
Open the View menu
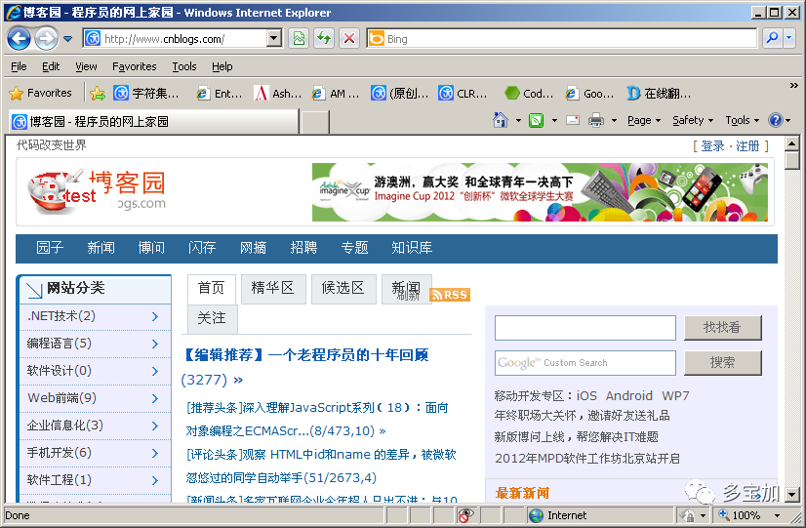(x=86, y=66)
